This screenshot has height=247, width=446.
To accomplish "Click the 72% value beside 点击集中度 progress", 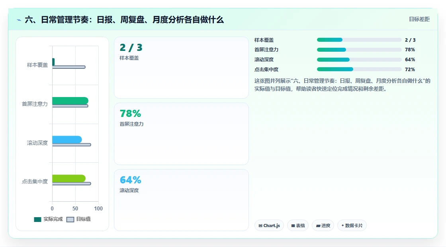I will [410, 69].
